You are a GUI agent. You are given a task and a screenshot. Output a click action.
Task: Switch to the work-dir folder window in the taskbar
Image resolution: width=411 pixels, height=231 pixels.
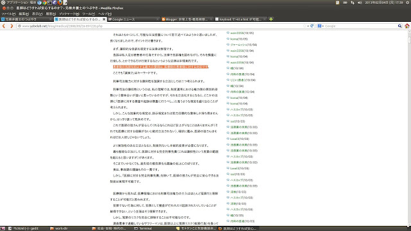(59, 228)
